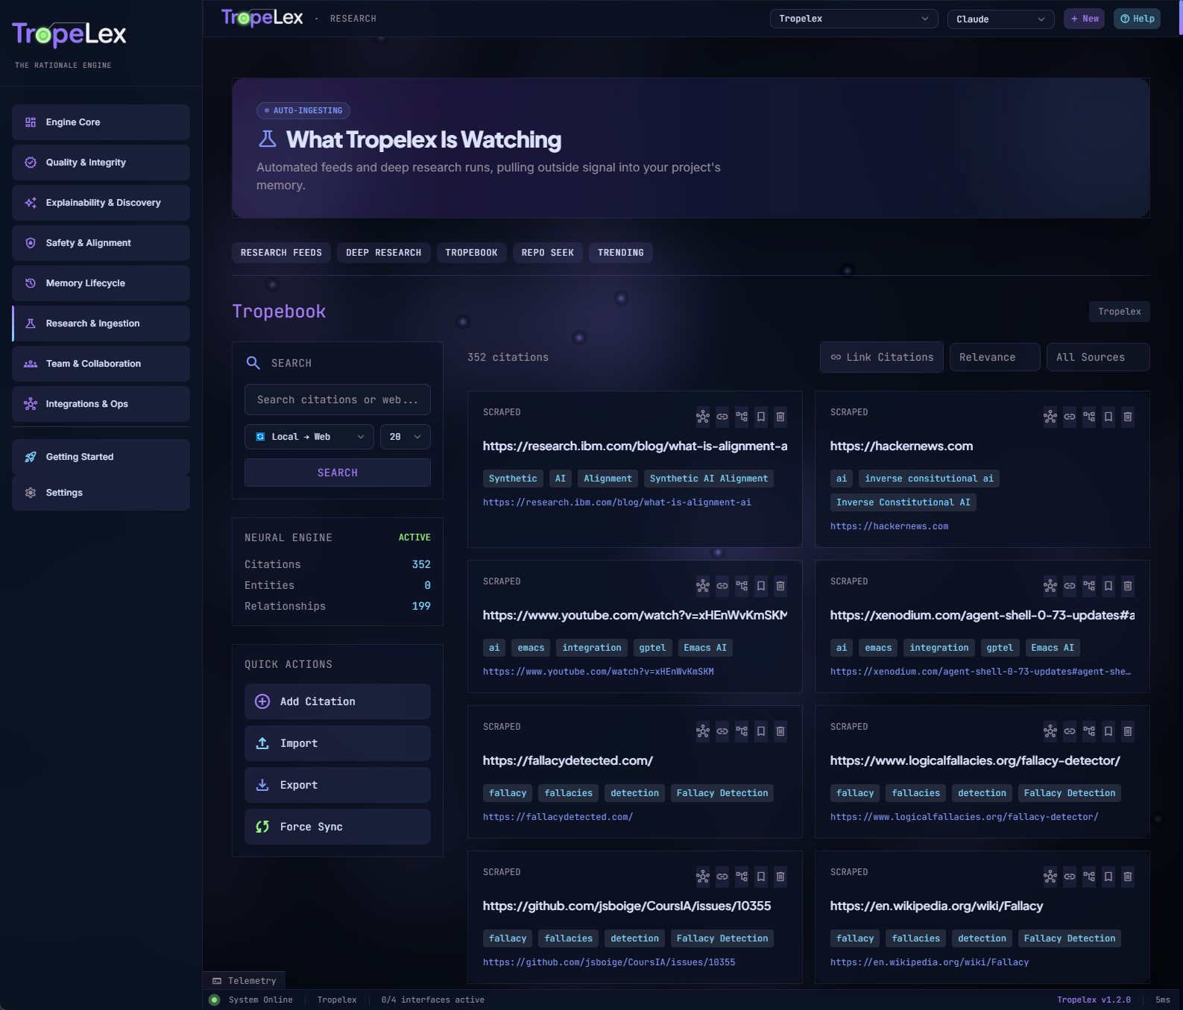The image size is (1183, 1010).
Task: Click the tree icon on the en.wikipedia.org Fallacy card
Action: tap(1089, 877)
